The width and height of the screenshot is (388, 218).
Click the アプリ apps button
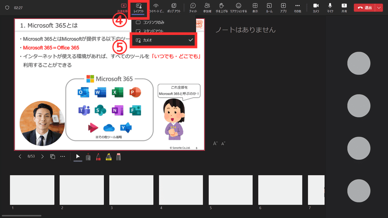click(283, 8)
